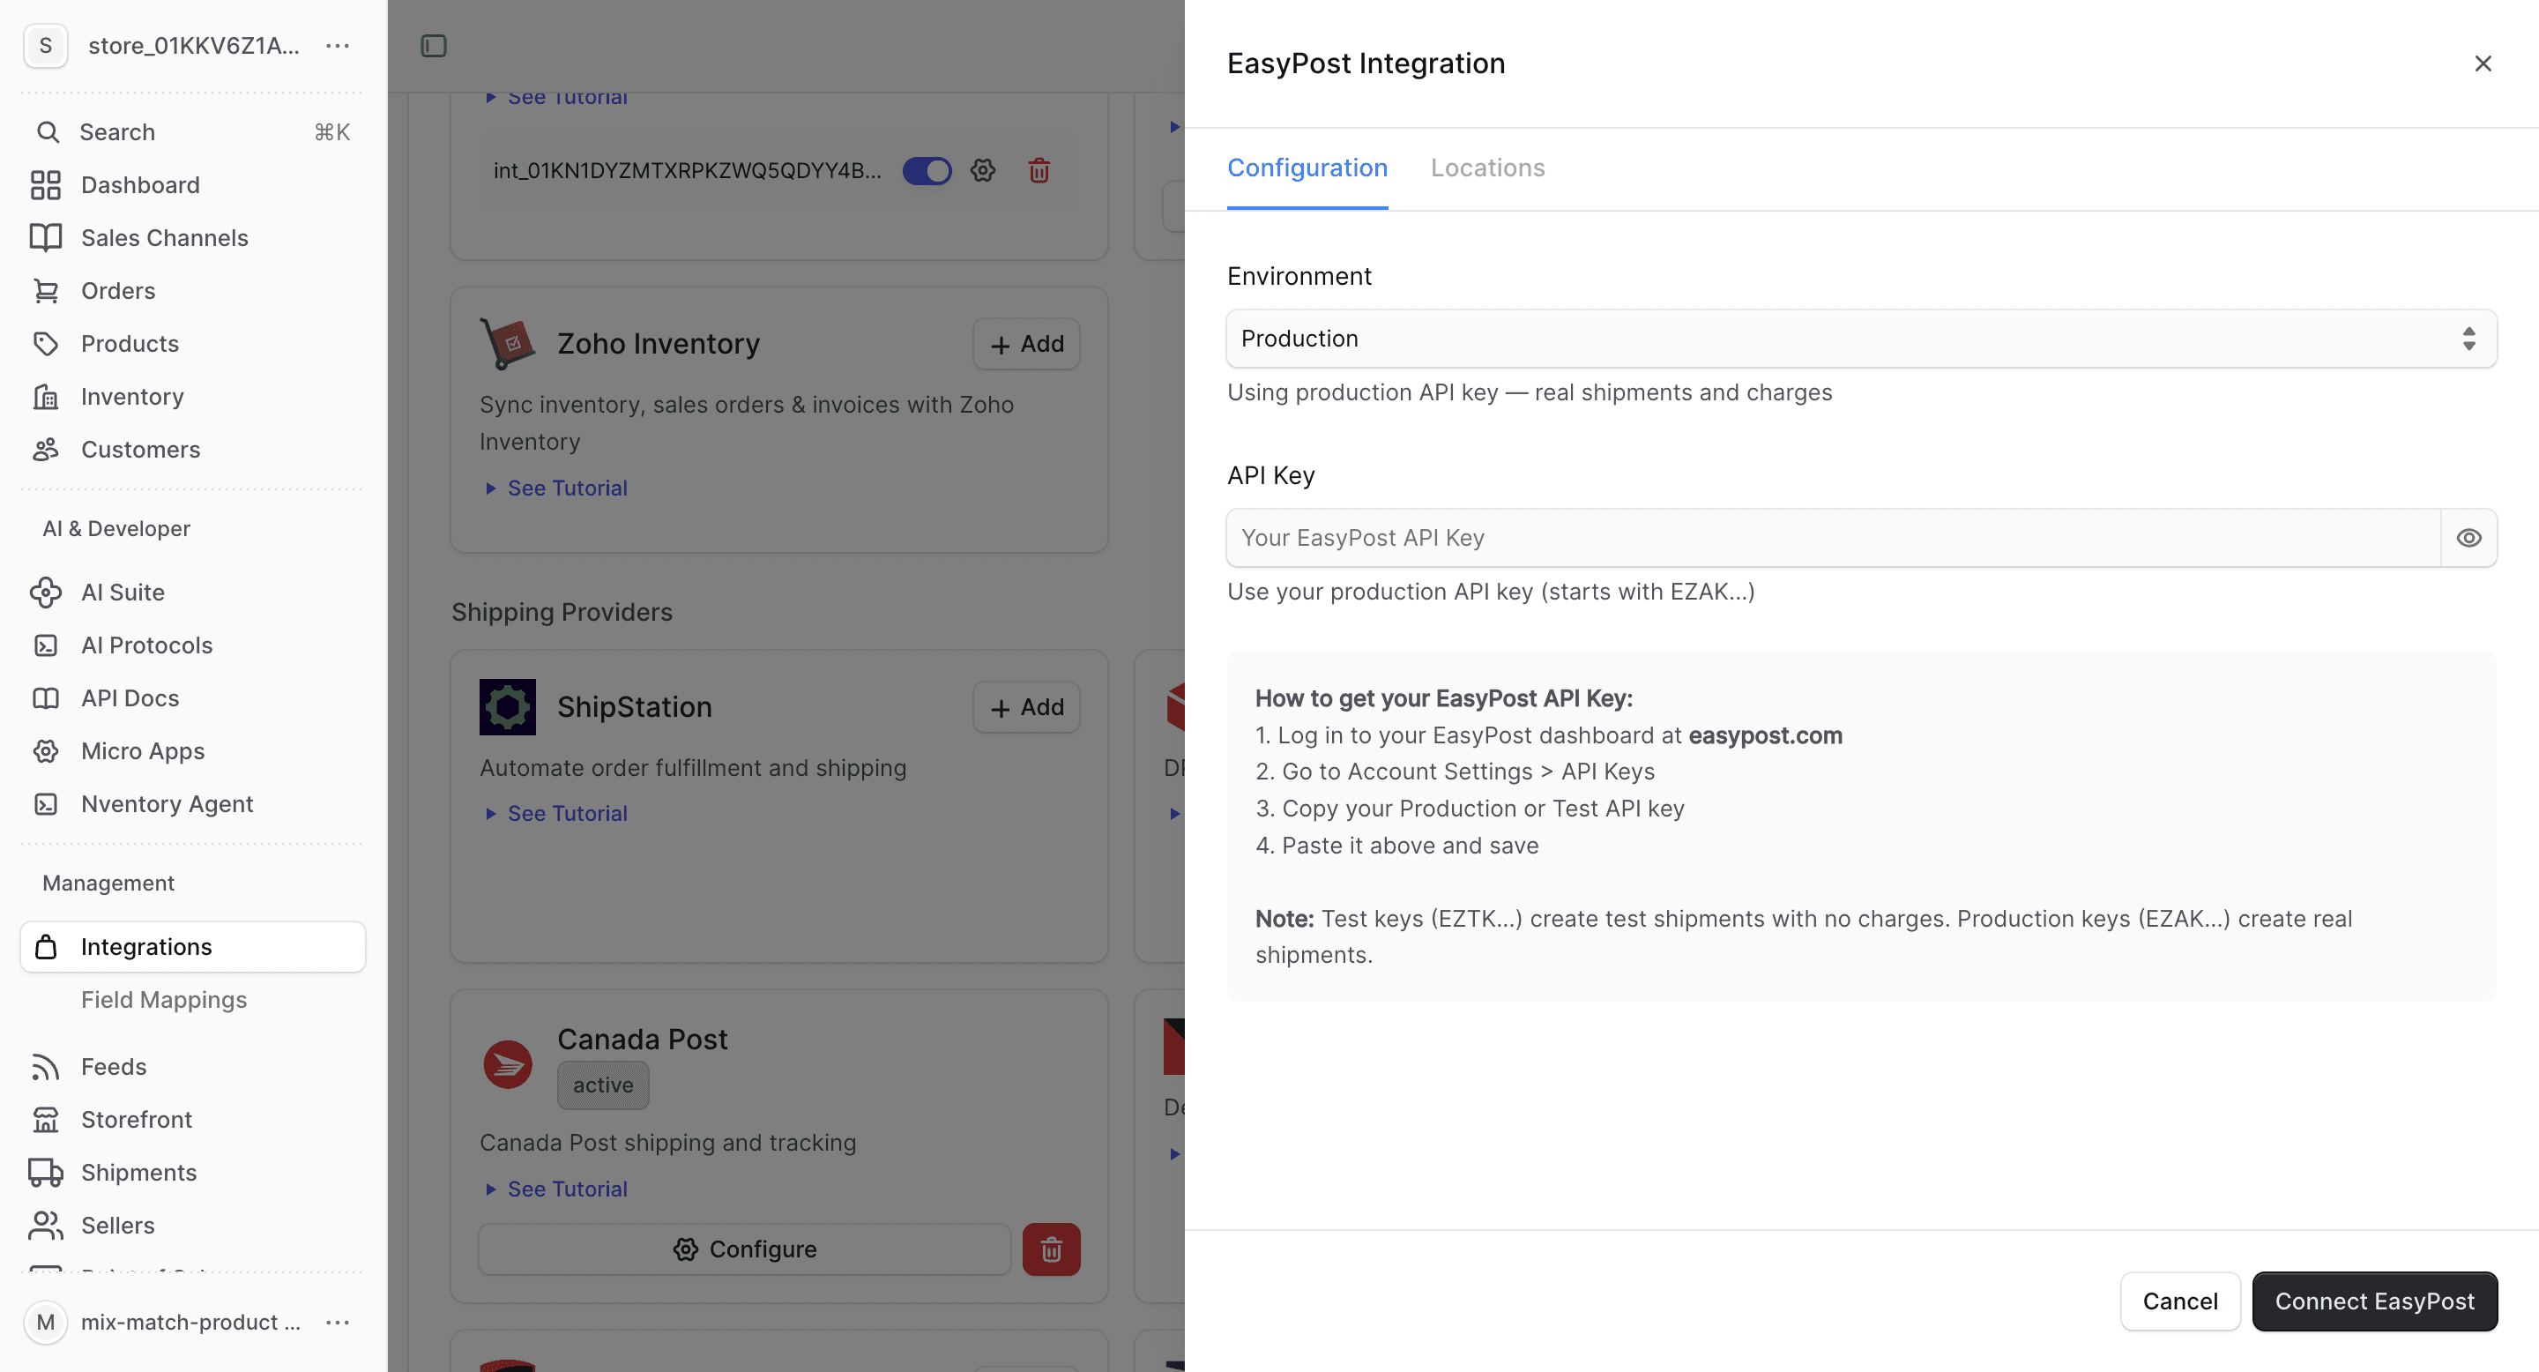Expand See Tutorial under Canada Post
Image resolution: width=2539 pixels, height=1372 pixels.
tap(557, 1189)
